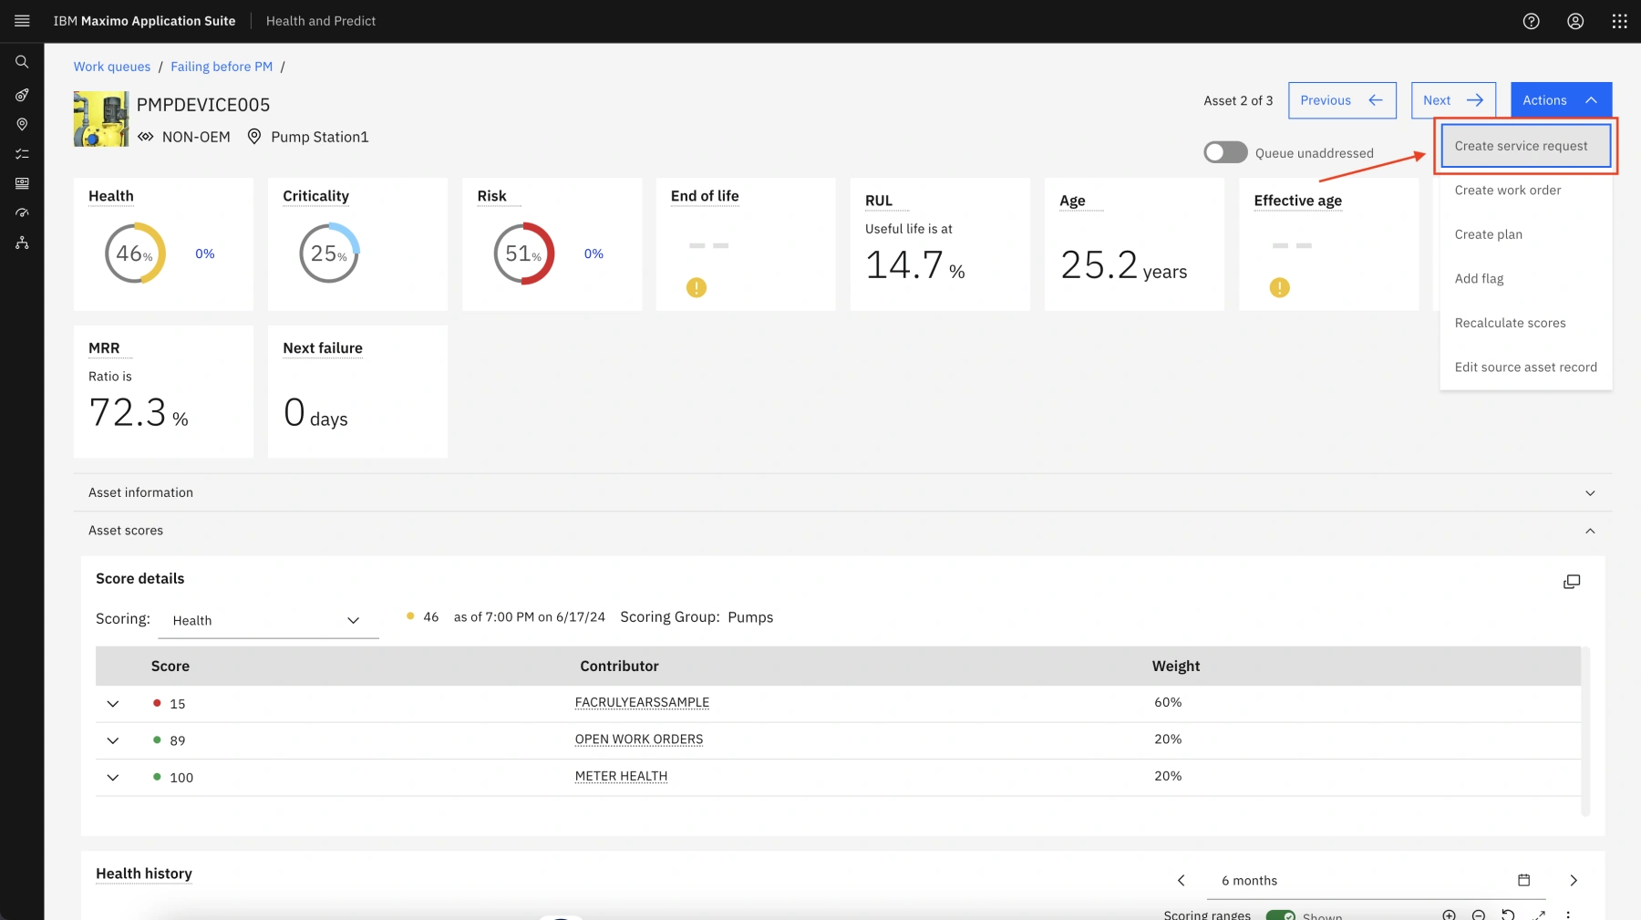The width and height of the screenshot is (1641, 920).
Task: Click the Effective age warning icon
Action: pos(1279,288)
